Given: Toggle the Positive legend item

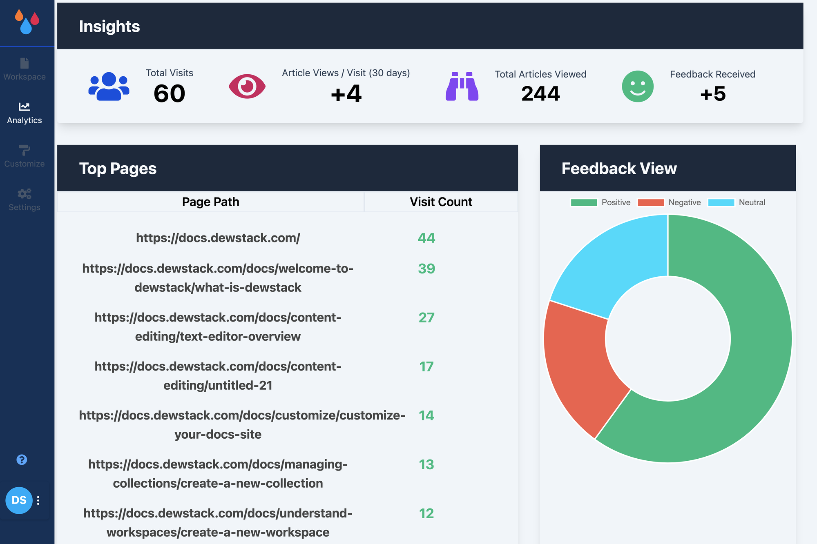Looking at the screenshot, I should (600, 202).
